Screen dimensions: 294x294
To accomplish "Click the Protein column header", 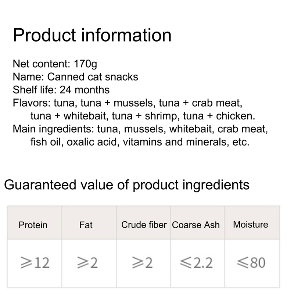I will tap(33, 225).
